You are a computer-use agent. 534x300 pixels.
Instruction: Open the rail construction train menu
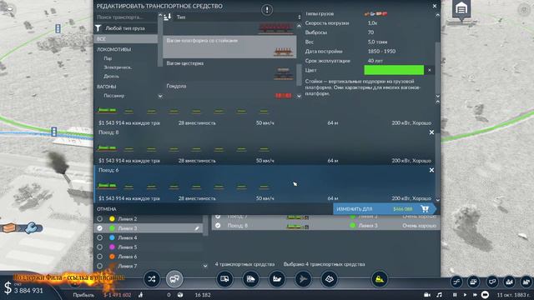click(x=251, y=279)
